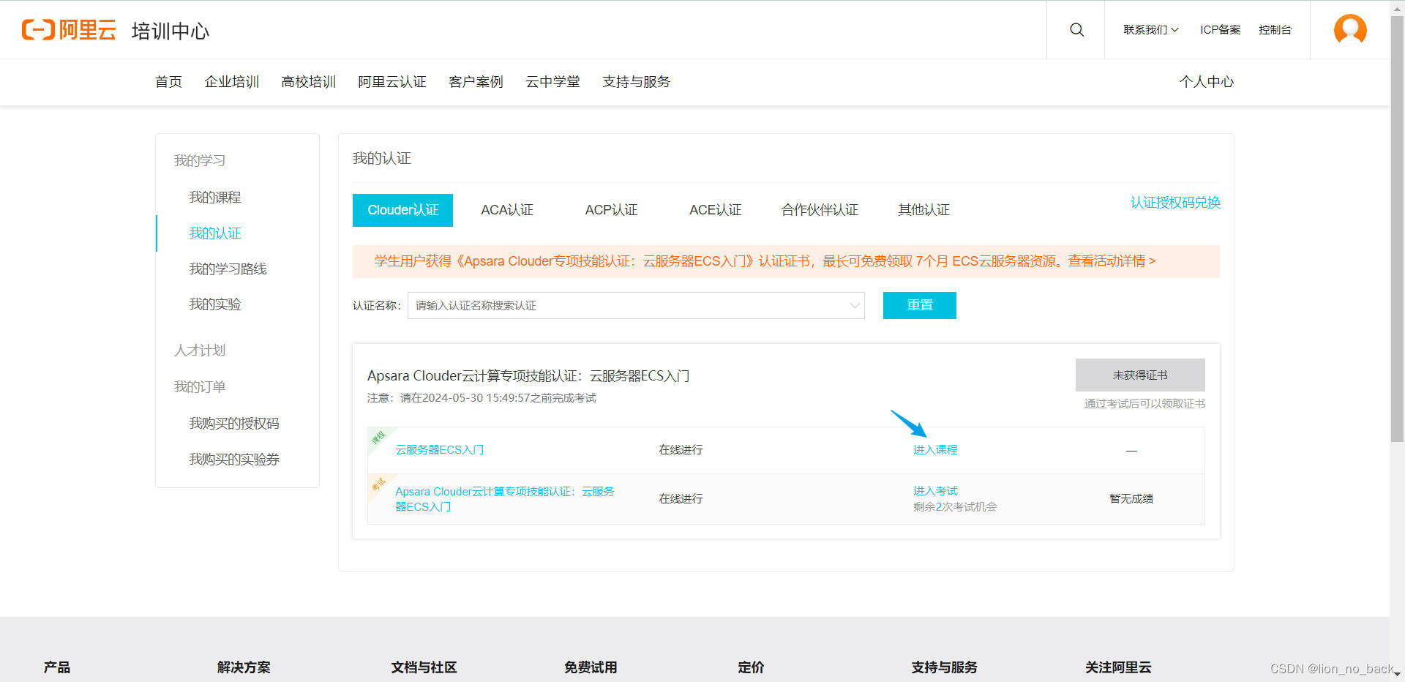1405x682 pixels.
Task: Click the user avatar icon
Action: pos(1350,29)
